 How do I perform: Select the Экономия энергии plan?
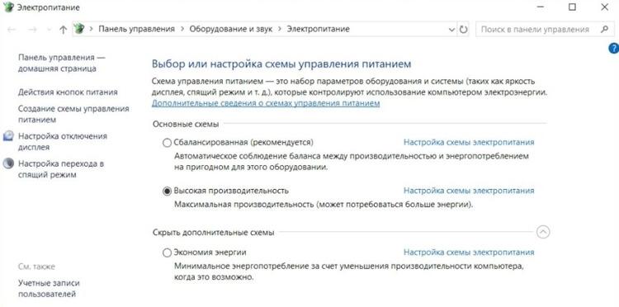tap(167, 253)
